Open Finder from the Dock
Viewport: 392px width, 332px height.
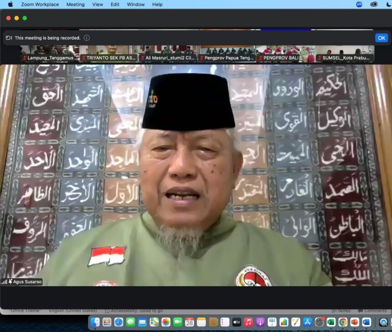(x=95, y=322)
